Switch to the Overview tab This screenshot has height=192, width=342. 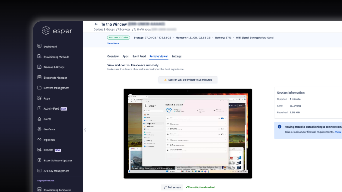click(113, 57)
